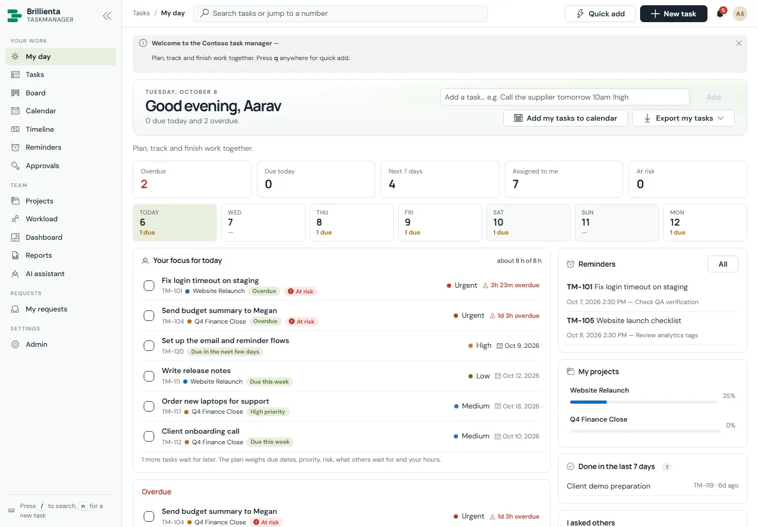Select the MON 12 day tab
Viewport: 758px width, 527px height.
[705, 222]
